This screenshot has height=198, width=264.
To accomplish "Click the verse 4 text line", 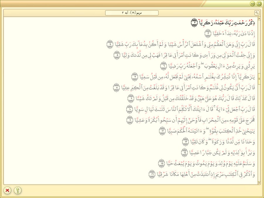I will 185,44.
